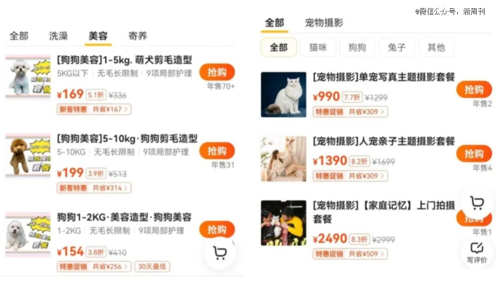Switch to the 寄养 tab
Viewport: 496px width, 290px height.
tap(138, 36)
